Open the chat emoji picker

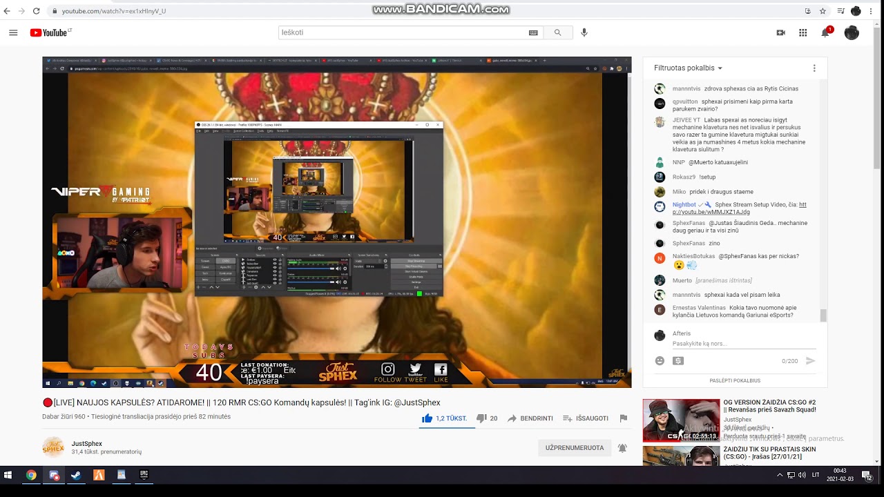(x=660, y=360)
